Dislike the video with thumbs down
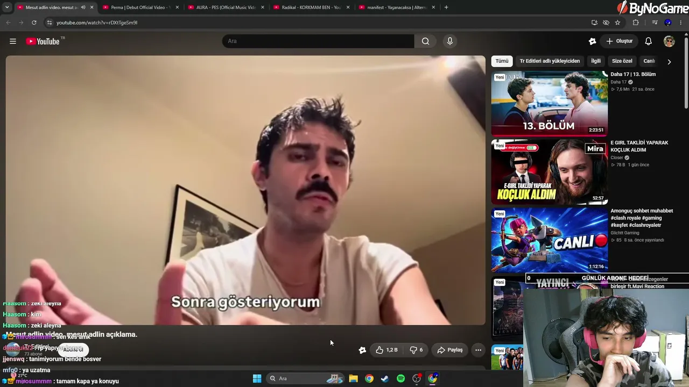689x387 pixels. pyautogui.click(x=416, y=350)
